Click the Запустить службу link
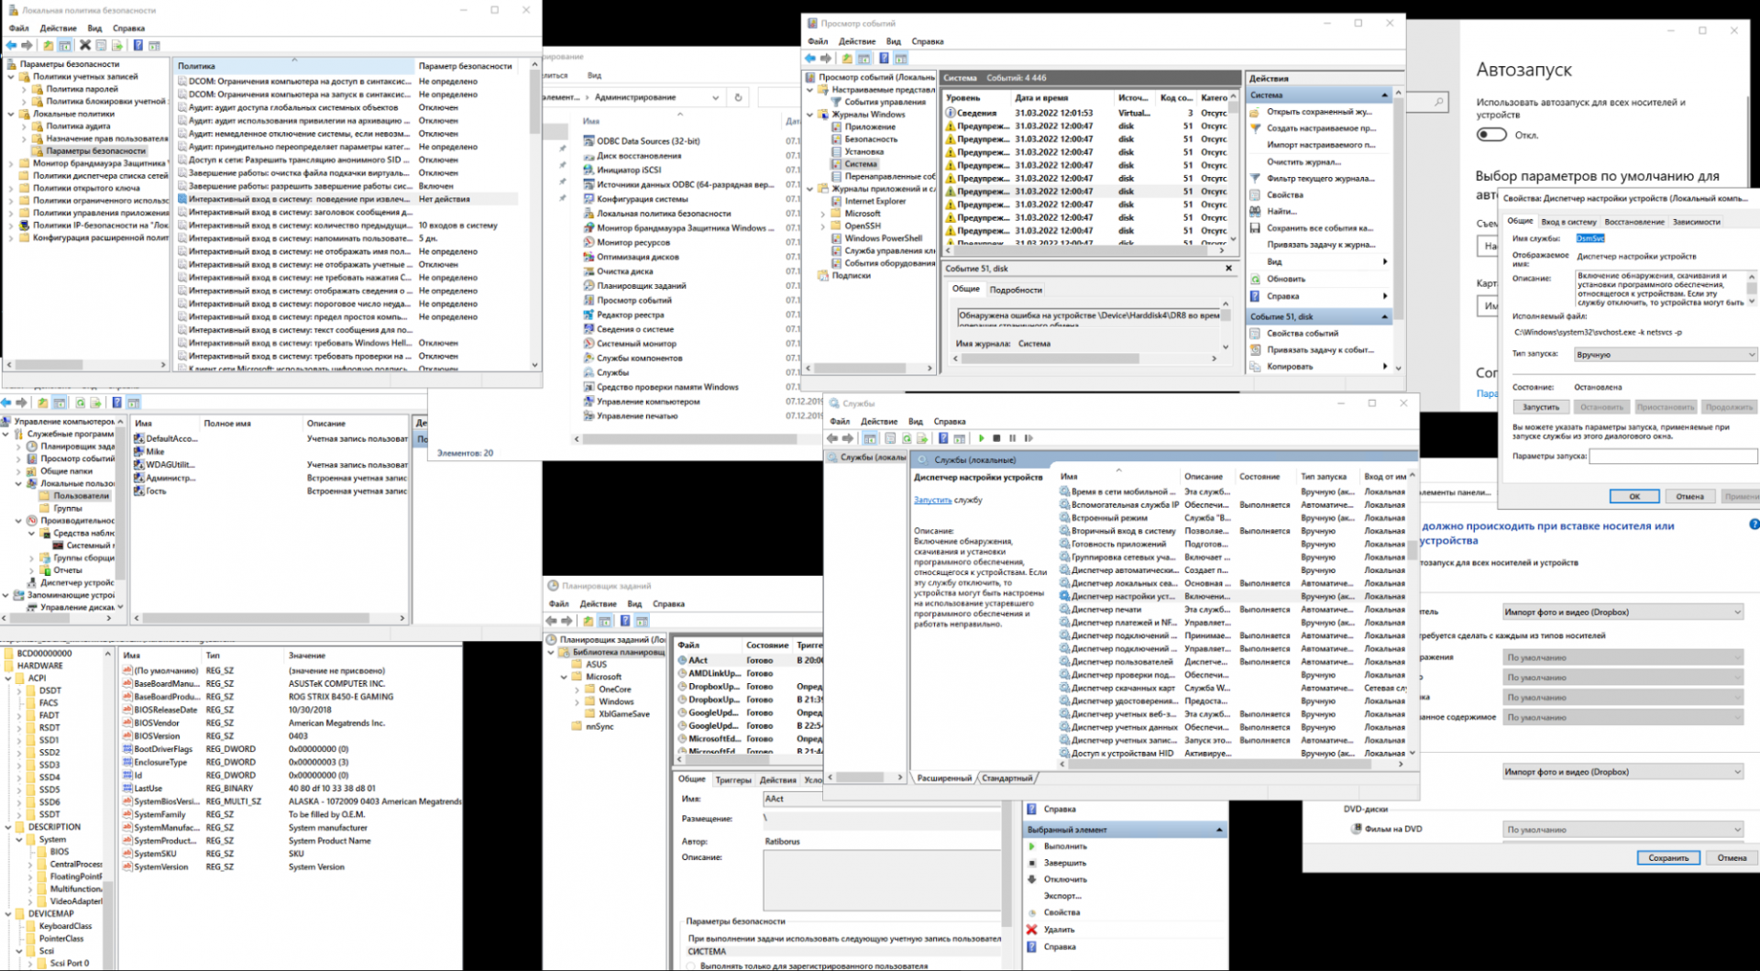Image resolution: width=1760 pixels, height=971 pixels. pyautogui.click(x=932, y=501)
